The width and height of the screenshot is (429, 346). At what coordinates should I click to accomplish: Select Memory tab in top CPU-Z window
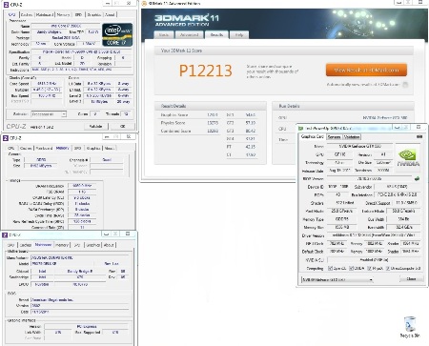click(x=63, y=14)
